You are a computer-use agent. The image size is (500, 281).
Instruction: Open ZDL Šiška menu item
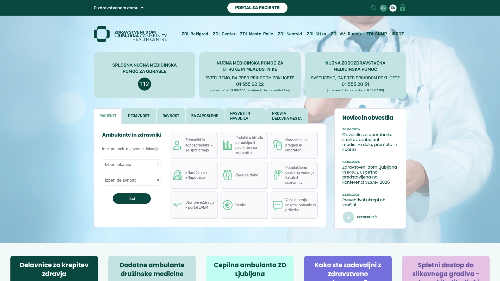(316, 34)
